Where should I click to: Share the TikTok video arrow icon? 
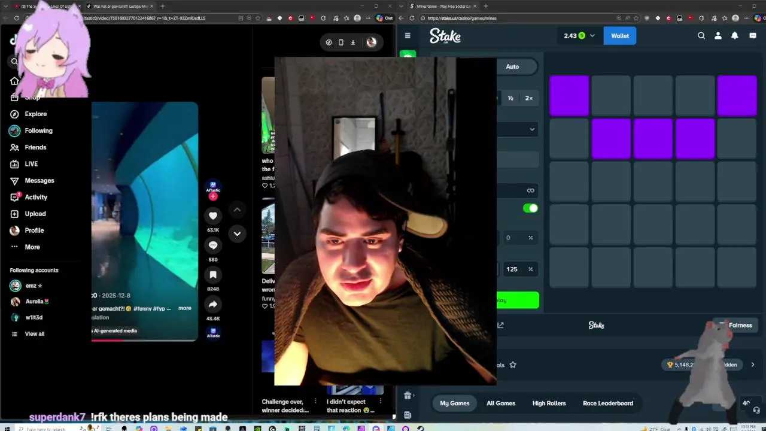pos(213,304)
